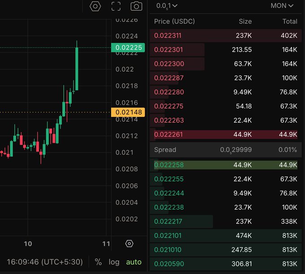Click the 0.0202 price axis label
This screenshot has width=305, height=274.
[126, 219]
